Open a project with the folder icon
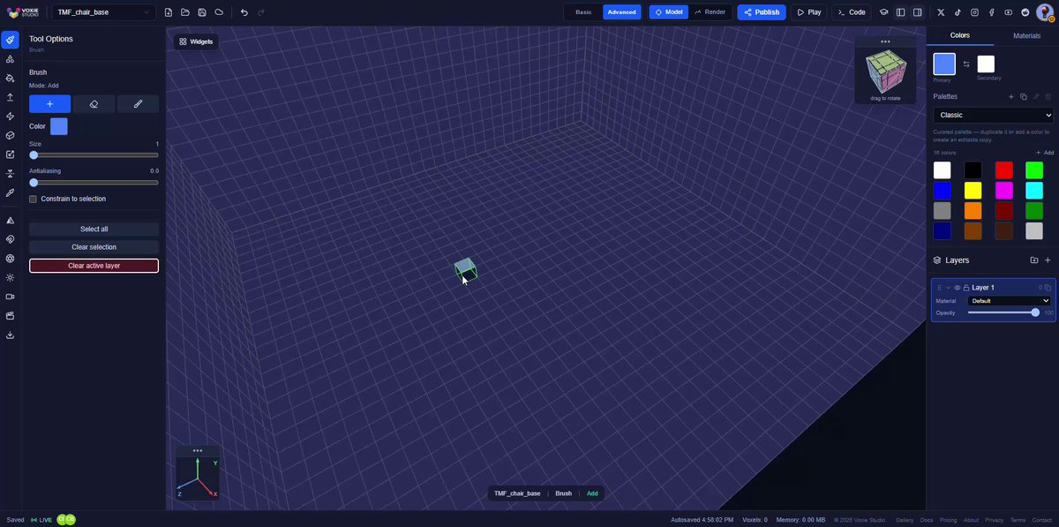Image resolution: width=1059 pixels, height=527 pixels. tap(185, 12)
